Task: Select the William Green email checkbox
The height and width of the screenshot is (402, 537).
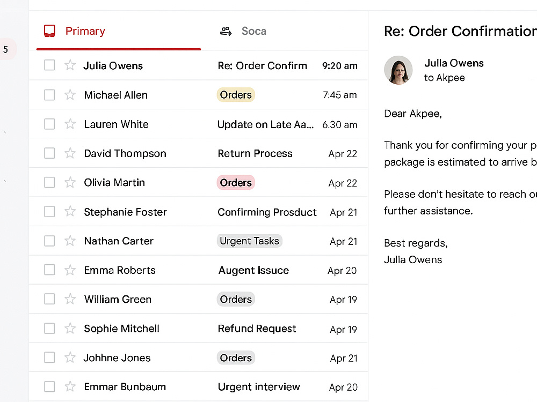Action: point(49,299)
